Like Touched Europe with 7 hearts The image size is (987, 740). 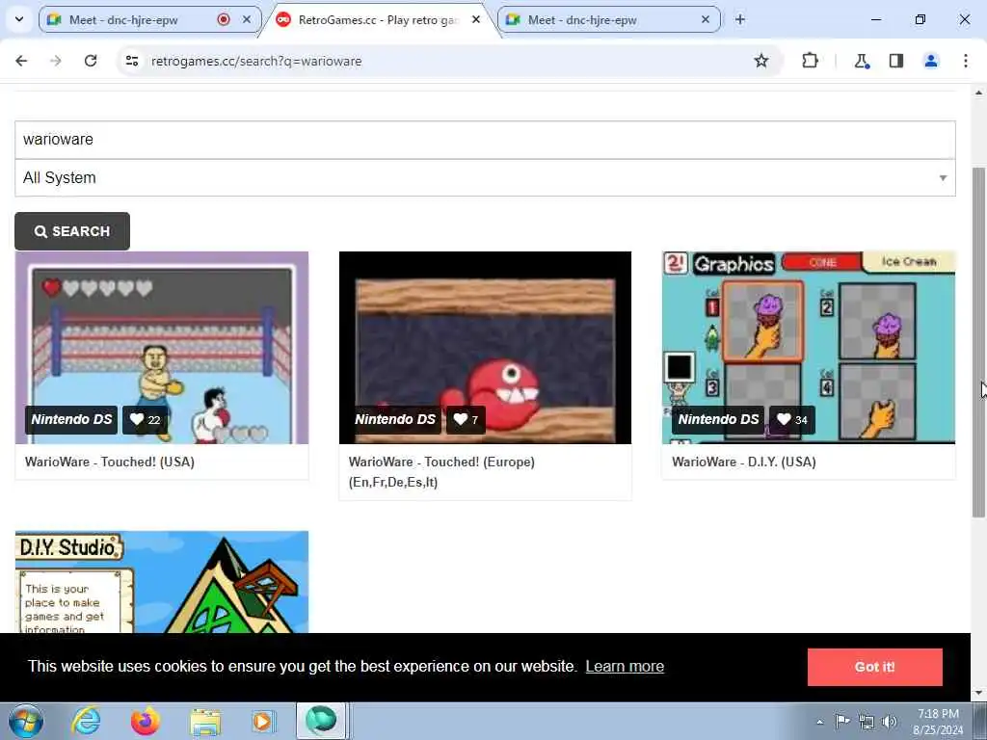pos(466,420)
